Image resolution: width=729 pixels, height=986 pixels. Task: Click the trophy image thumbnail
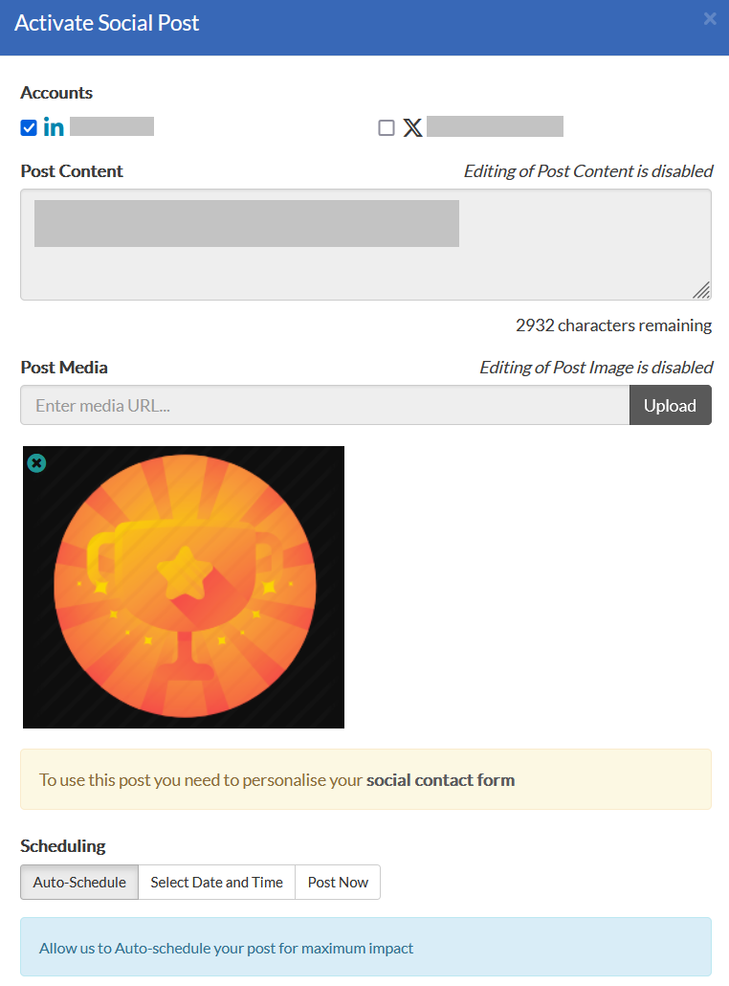[184, 587]
